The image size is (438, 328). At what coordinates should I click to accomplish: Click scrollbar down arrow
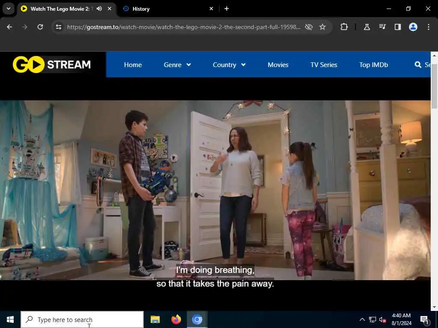point(435,307)
